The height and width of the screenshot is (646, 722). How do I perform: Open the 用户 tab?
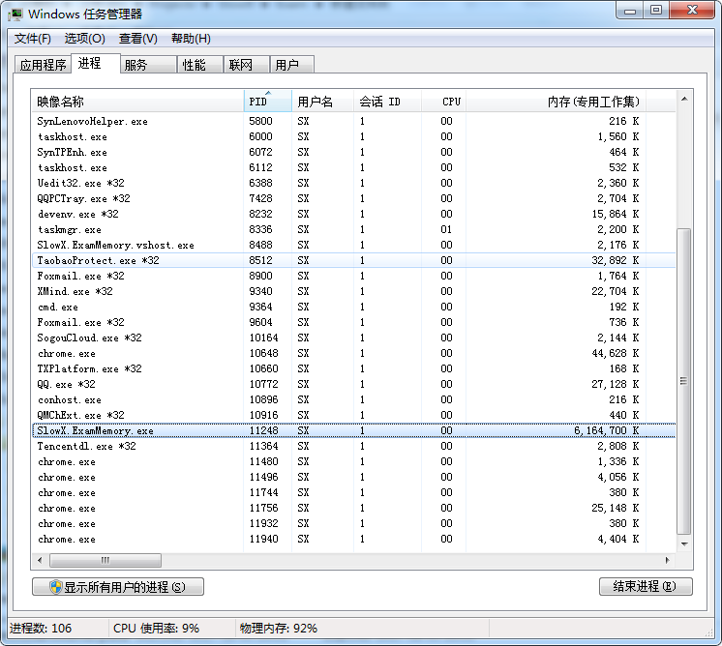292,65
